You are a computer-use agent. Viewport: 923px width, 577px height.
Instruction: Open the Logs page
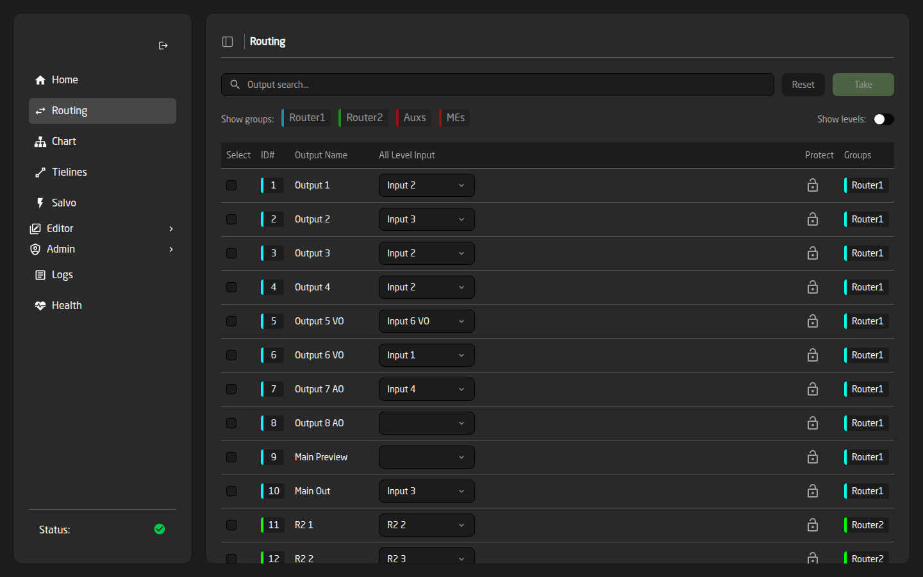[x=103, y=275]
